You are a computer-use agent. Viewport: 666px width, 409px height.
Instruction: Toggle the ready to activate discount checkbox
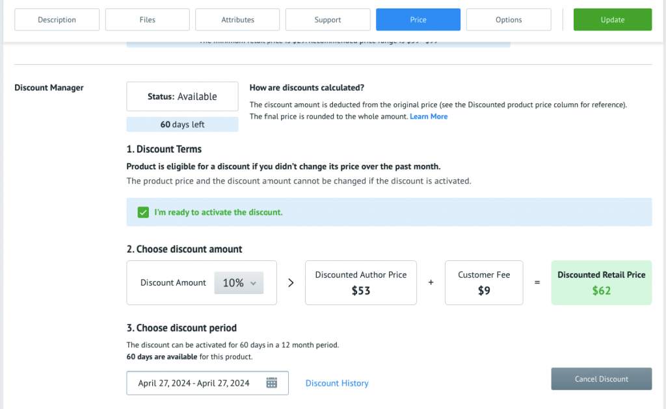[143, 212]
